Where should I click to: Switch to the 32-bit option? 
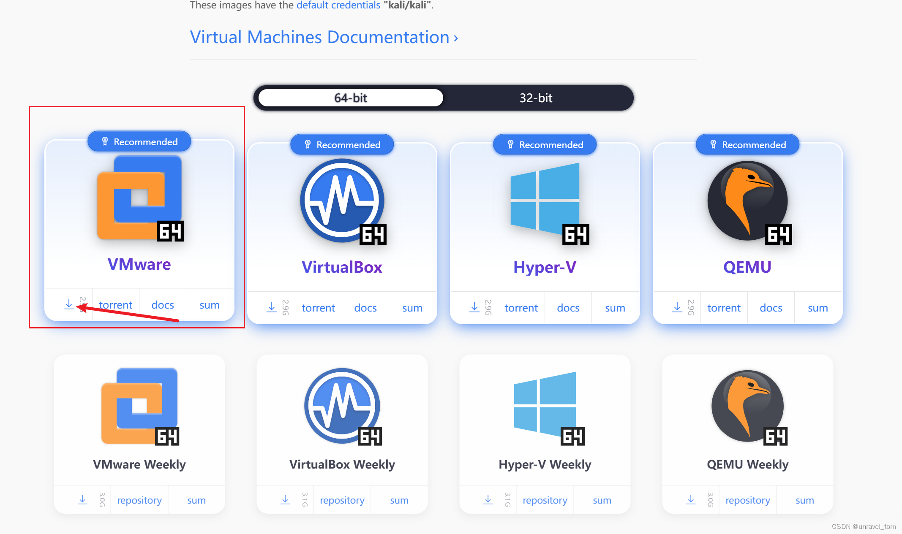tap(536, 98)
